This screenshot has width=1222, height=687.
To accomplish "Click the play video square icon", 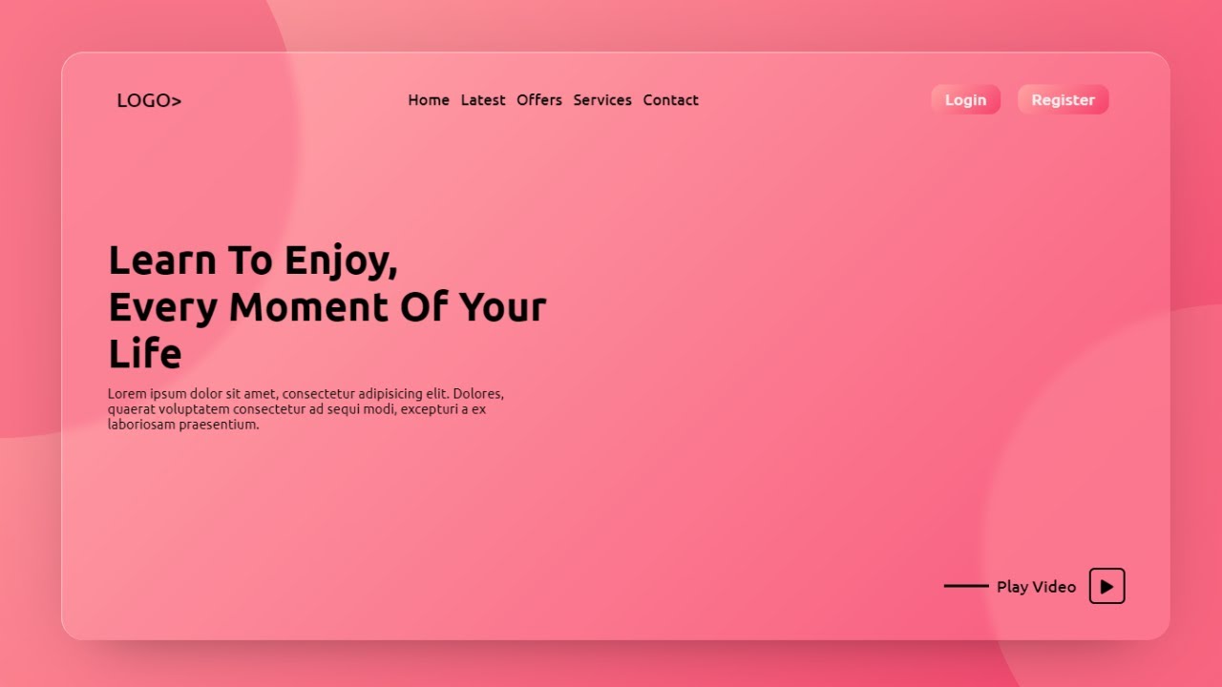I will point(1106,586).
